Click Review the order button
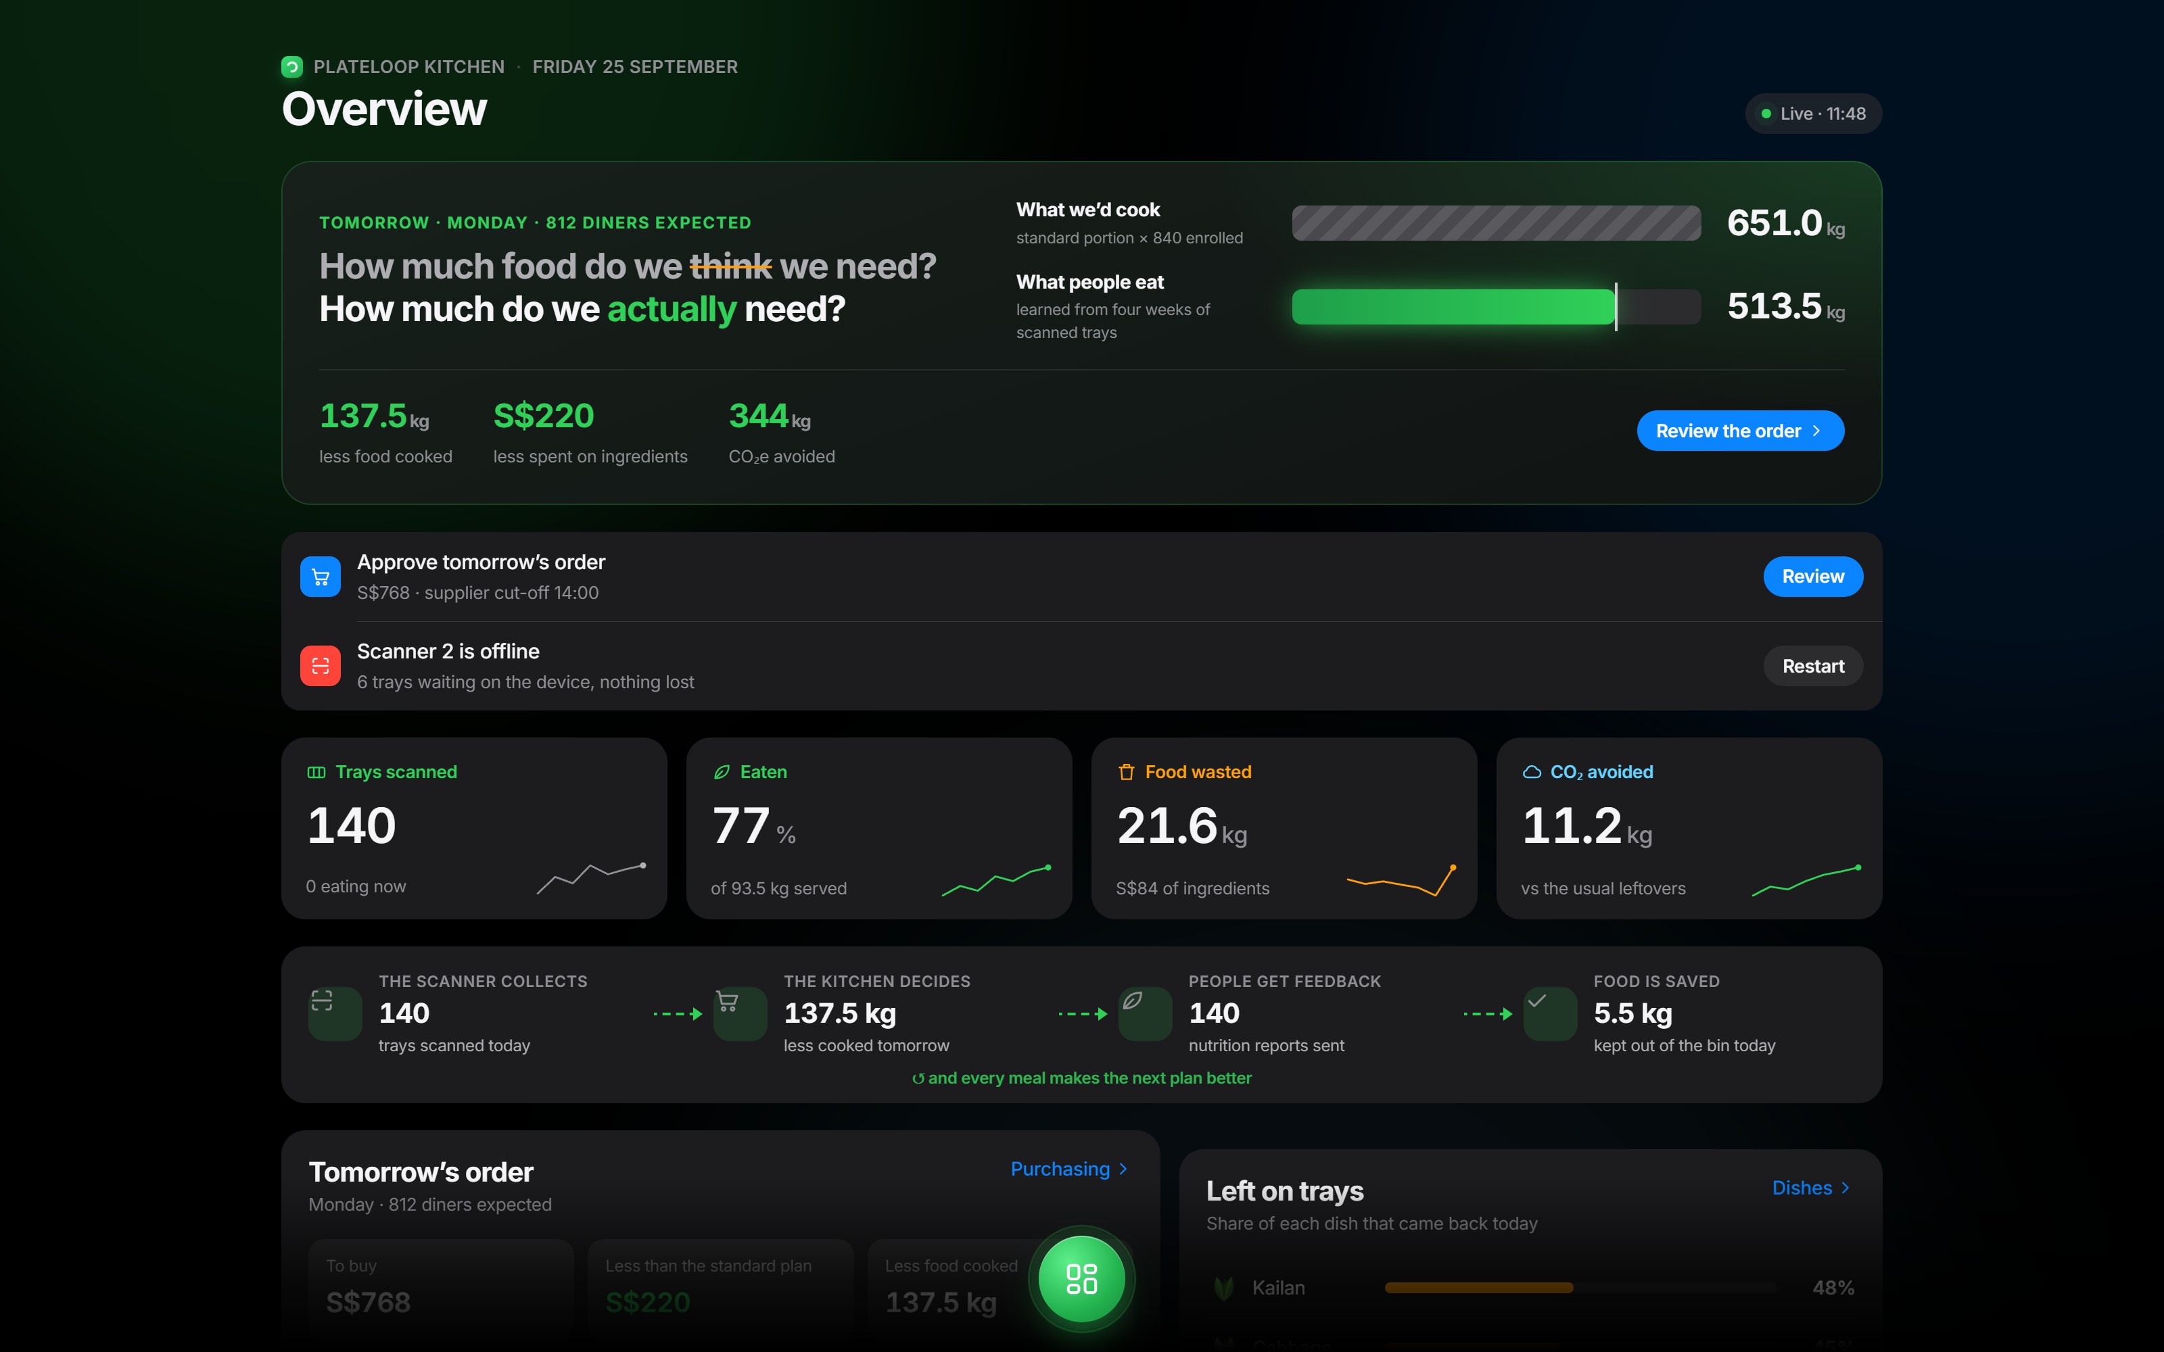The height and width of the screenshot is (1352, 2164). click(1740, 431)
